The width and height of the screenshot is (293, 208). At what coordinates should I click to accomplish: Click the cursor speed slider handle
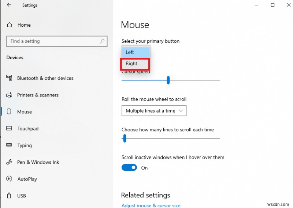pos(168,80)
